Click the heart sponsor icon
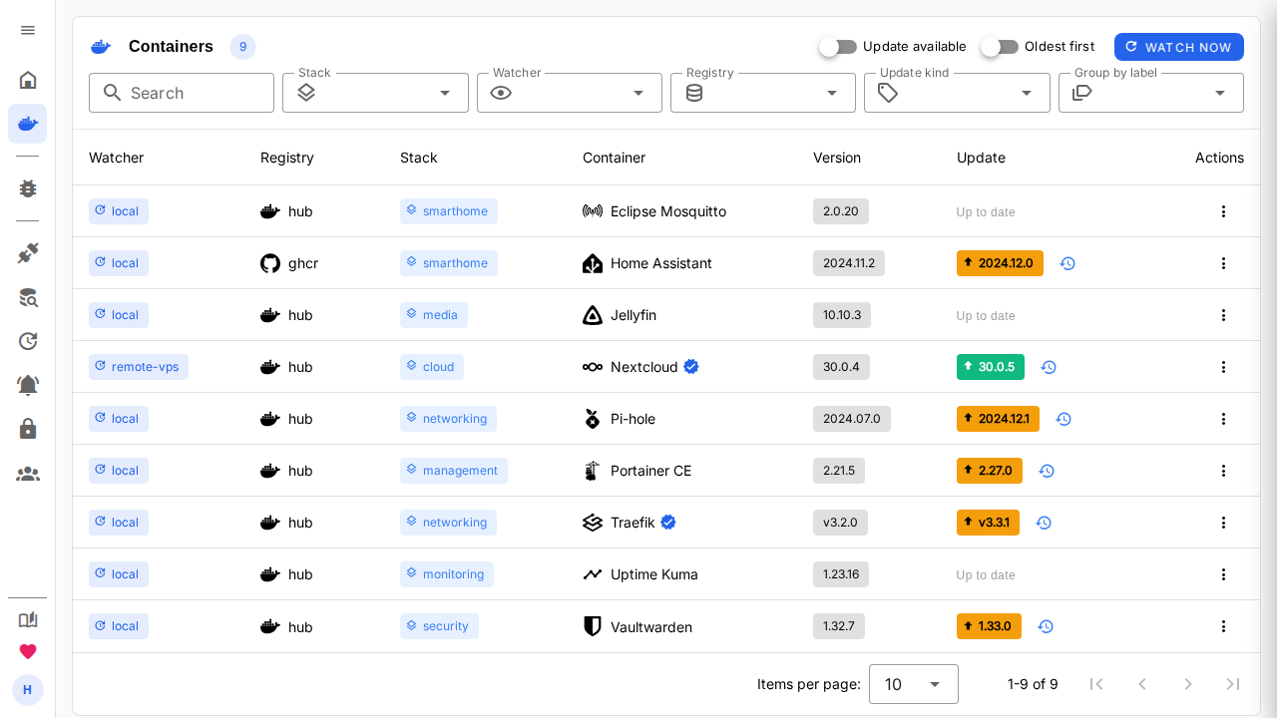This screenshot has height=718, width=1277. [28, 651]
